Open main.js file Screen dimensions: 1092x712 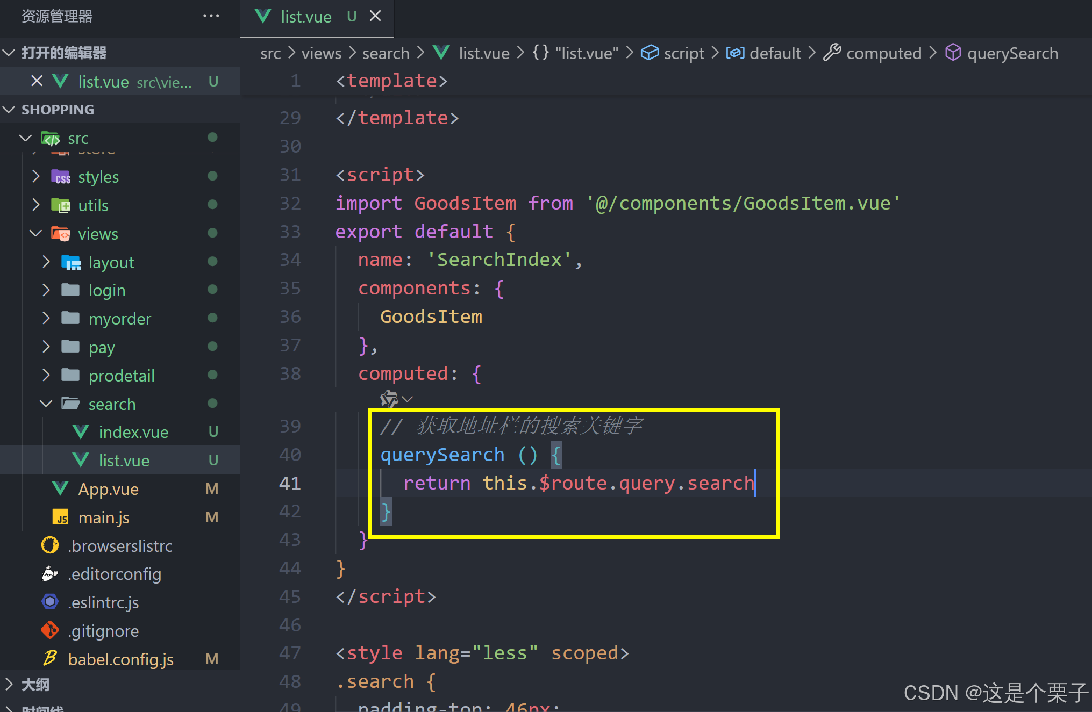tap(120, 517)
